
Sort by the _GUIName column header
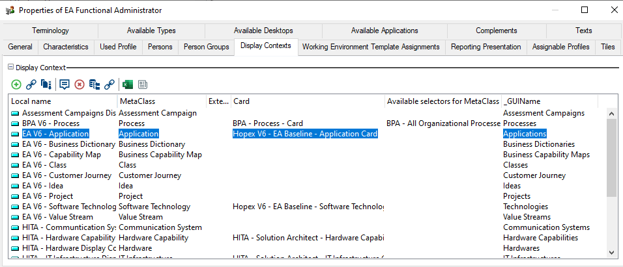[549, 101]
